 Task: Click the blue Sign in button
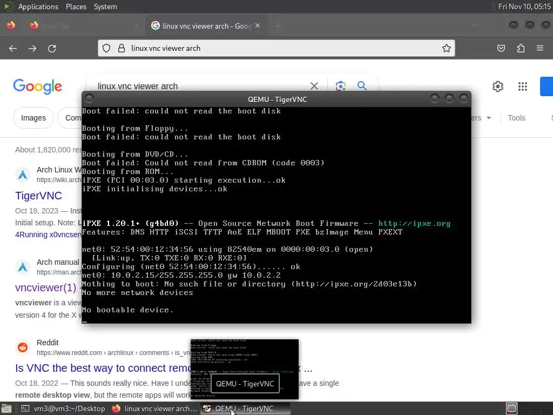pos(547,86)
